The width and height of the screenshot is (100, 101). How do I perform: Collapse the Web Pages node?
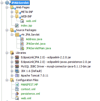pos(7,7)
